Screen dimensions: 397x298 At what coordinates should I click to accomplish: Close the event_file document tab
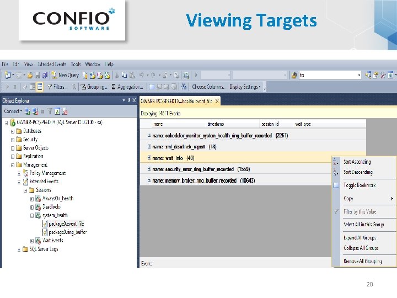click(217, 102)
